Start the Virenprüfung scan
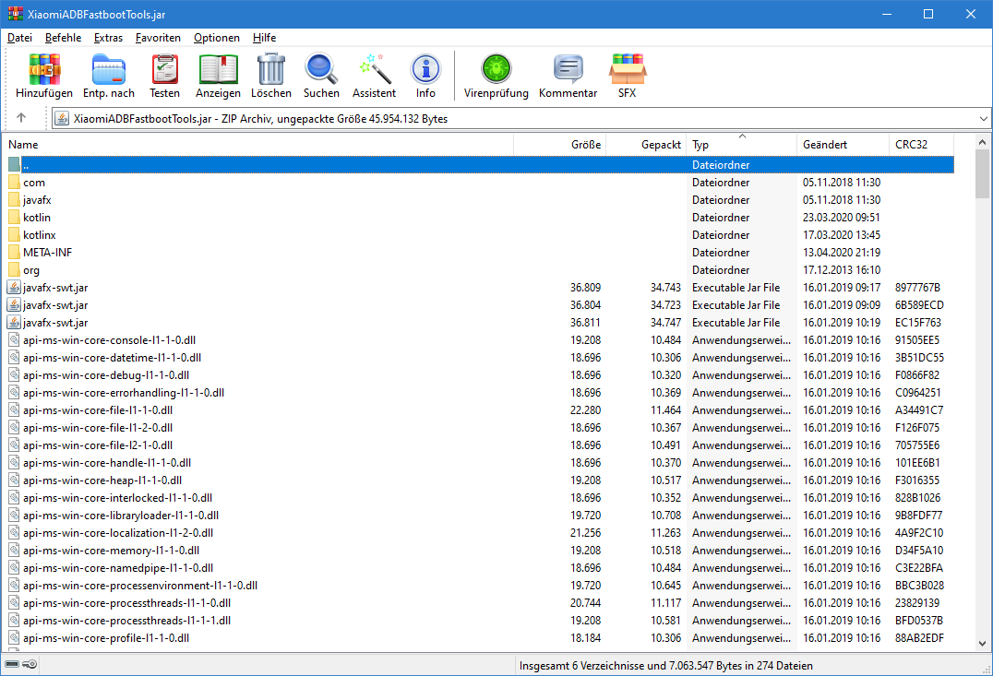Viewport: 993px width, 676px height. click(x=496, y=69)
